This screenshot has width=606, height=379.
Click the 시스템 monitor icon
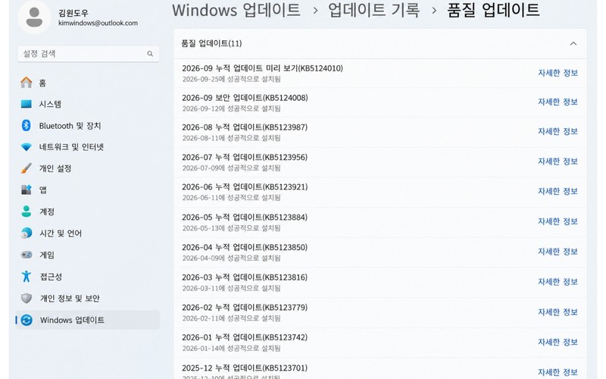[x=27, y=104]
